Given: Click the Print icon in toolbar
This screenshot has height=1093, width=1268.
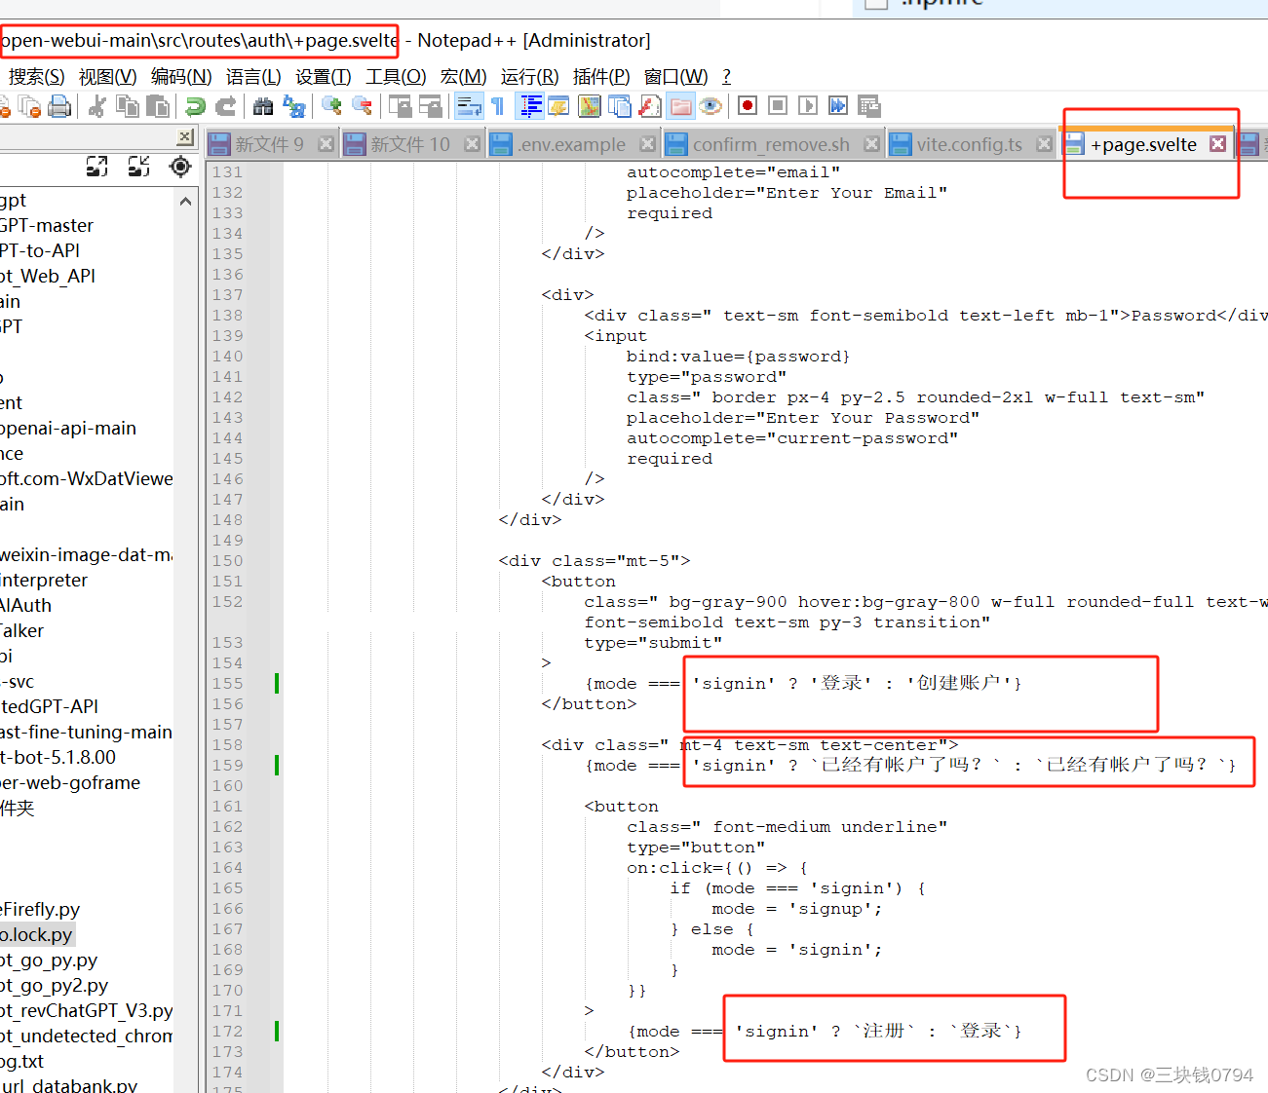Looking at the screenshot, I should point(59,106).
